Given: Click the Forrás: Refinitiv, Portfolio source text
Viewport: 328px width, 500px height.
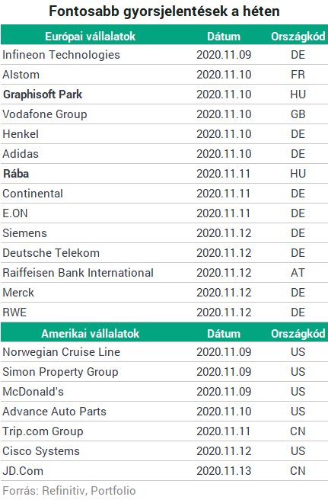Looking at the screenshot, I should (69, 490).
